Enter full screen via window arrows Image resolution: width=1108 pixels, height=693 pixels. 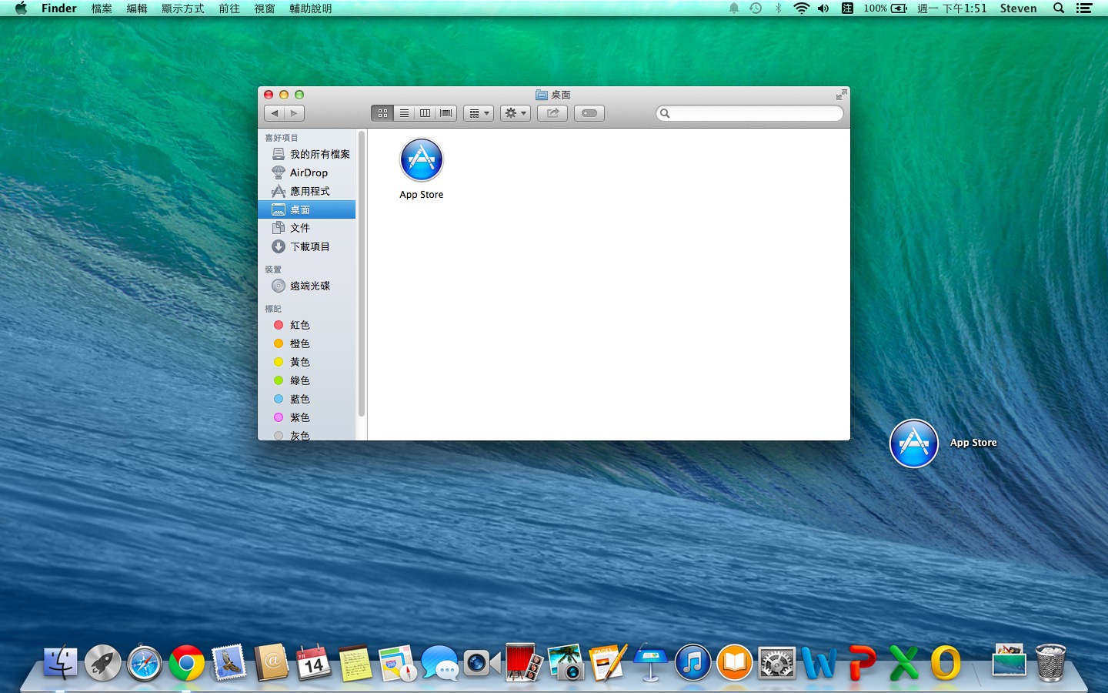pos(841,95)
